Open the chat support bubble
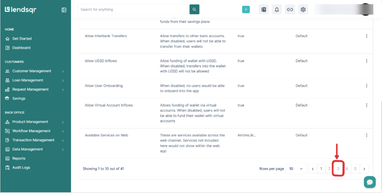 (370, 182)
